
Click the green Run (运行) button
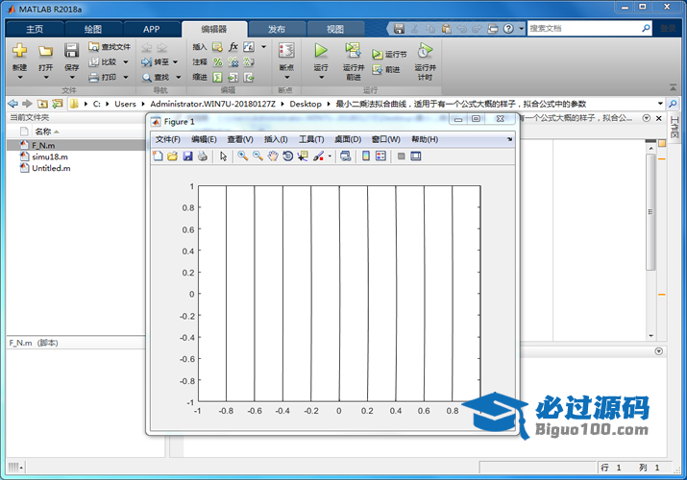321,54
